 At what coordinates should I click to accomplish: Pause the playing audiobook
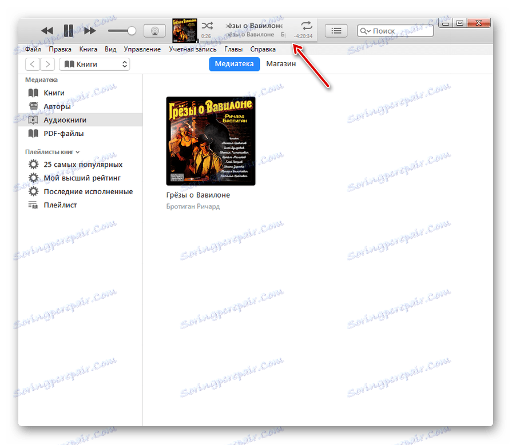[x=68, y=31]
